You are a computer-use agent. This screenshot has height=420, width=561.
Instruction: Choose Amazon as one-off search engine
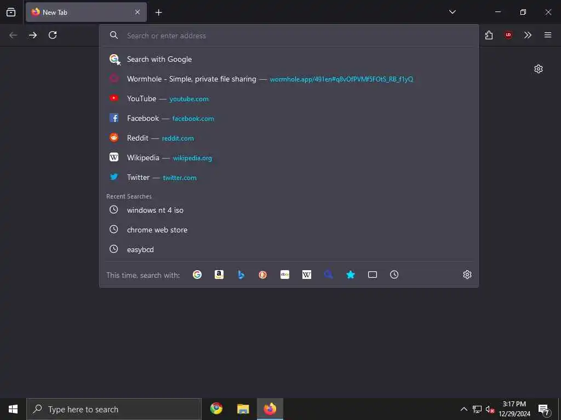[219, 275]
